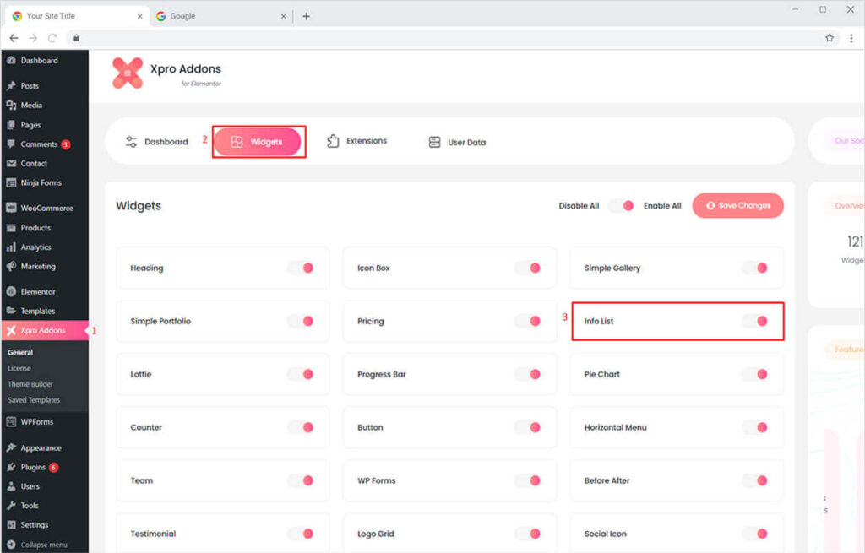Bookmark the page with the star icon
The image size is (865, 553).
(830, 38)
